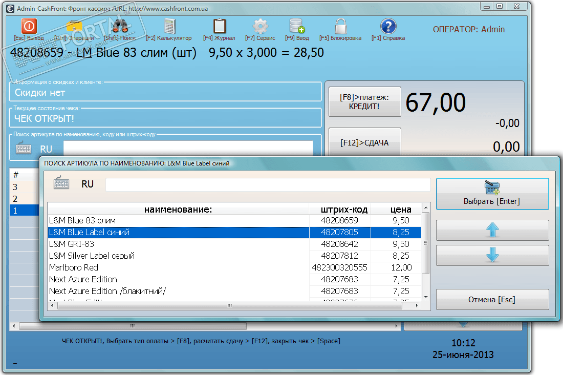This screenshot has width=563, height=375.
Task: Select row Next Azure Edition /блакитний/
Action: click(x=234, y=291)
